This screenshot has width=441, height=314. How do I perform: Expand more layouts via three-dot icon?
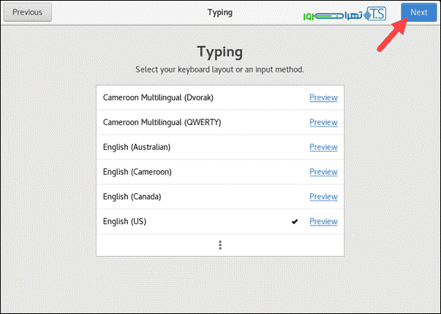click(220, 245)
